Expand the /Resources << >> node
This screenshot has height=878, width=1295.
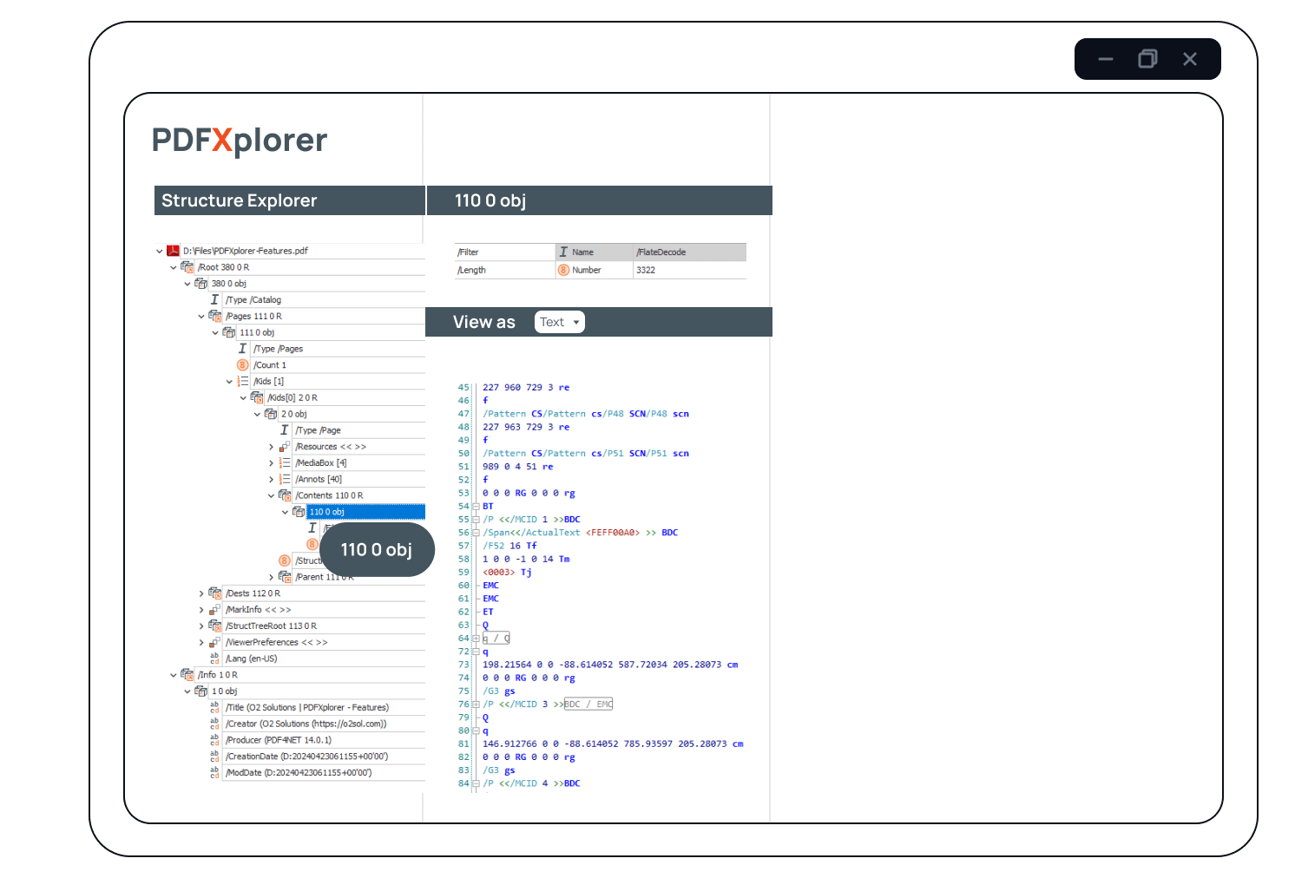[x=271, y=447]
